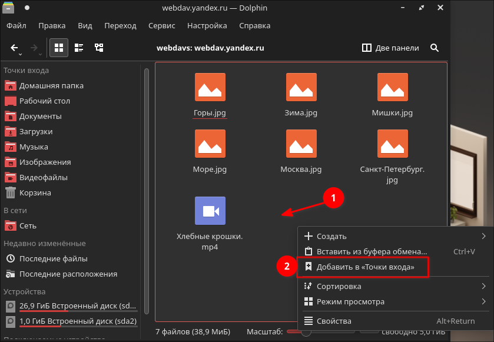
Task: Select Вставить из буфера обмена
Action: [371, 251]
